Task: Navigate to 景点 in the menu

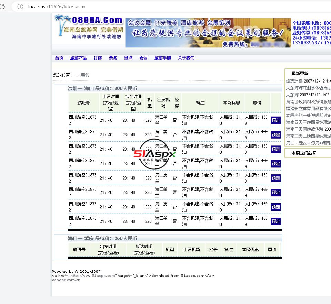Action: click(128, 58)
